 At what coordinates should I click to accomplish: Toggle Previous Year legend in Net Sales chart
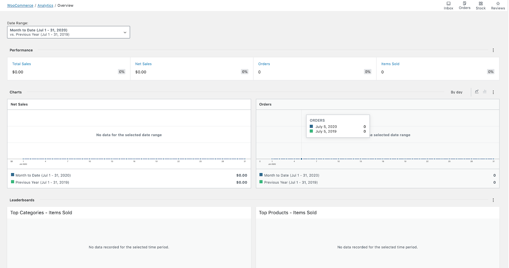(x=129, y=182)
